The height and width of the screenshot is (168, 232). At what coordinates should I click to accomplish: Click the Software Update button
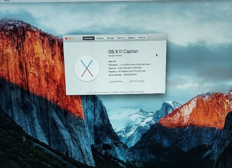point(138,81)
